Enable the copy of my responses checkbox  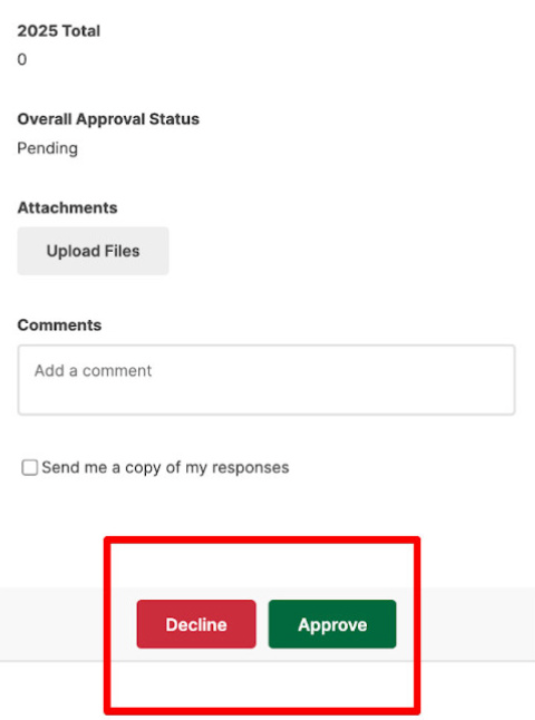point(29,468)
